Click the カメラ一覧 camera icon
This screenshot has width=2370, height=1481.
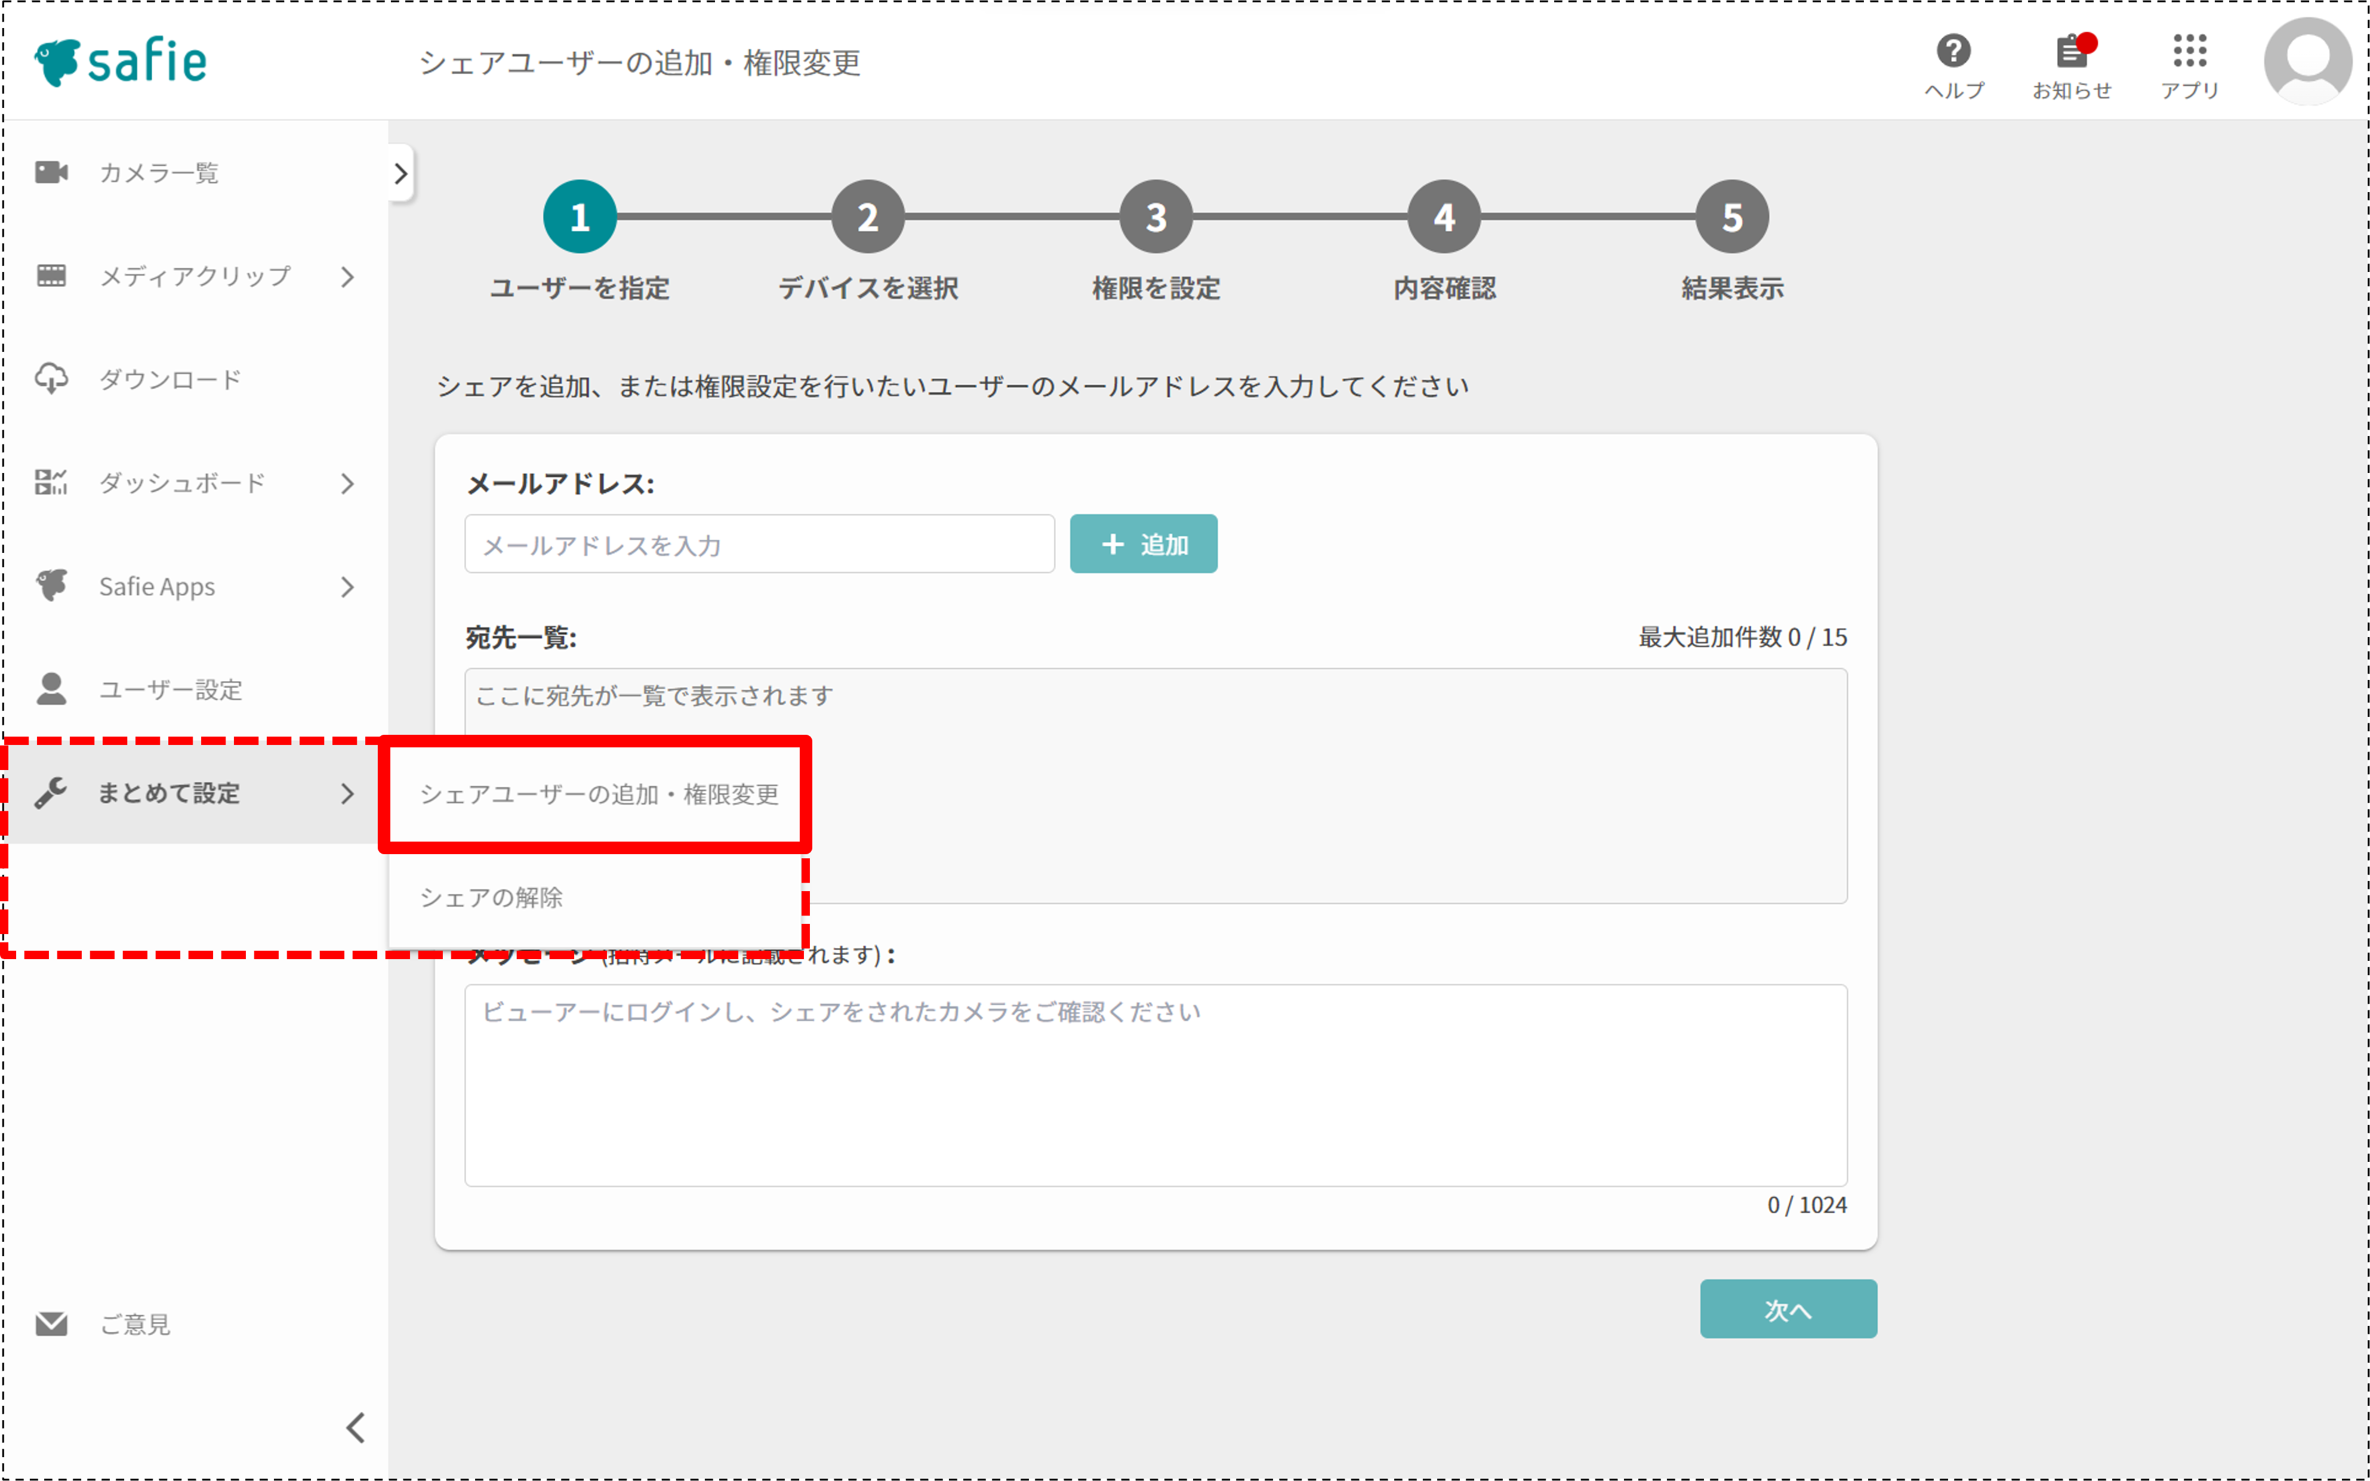pos(51,172)
